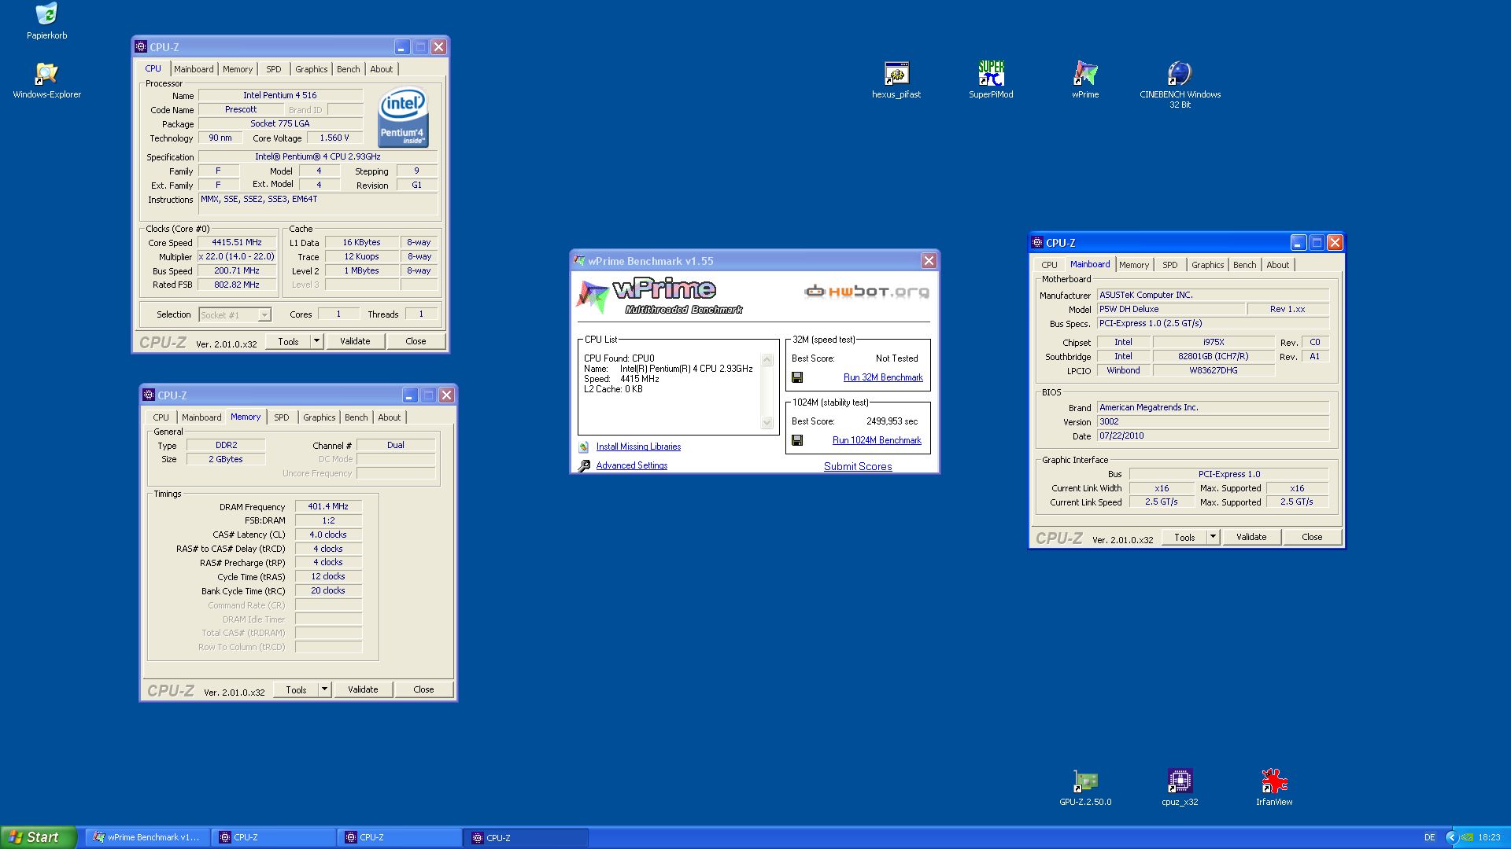The height and width of the screenshot is (849, 1511).
Task: Open Tools dropdown arrow in Mainboard window
Action: pos(1213,537)
